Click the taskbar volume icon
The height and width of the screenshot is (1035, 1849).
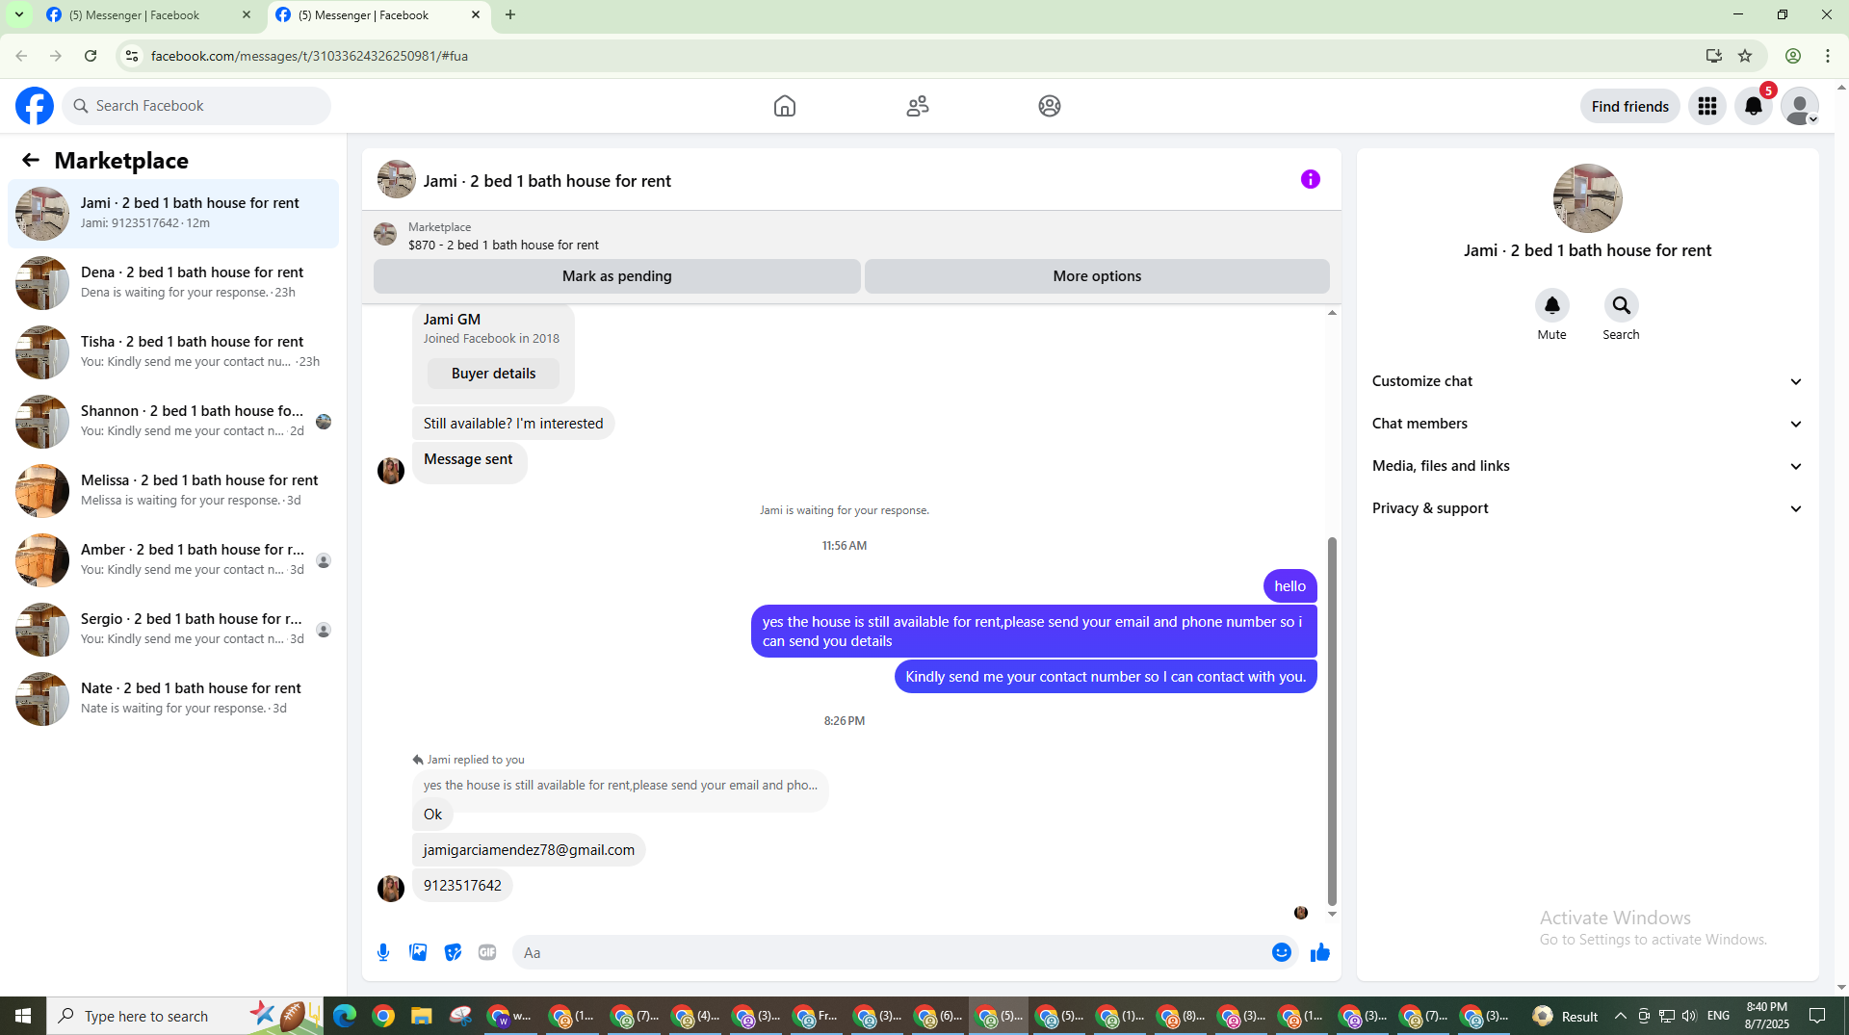(1689, 1016)
